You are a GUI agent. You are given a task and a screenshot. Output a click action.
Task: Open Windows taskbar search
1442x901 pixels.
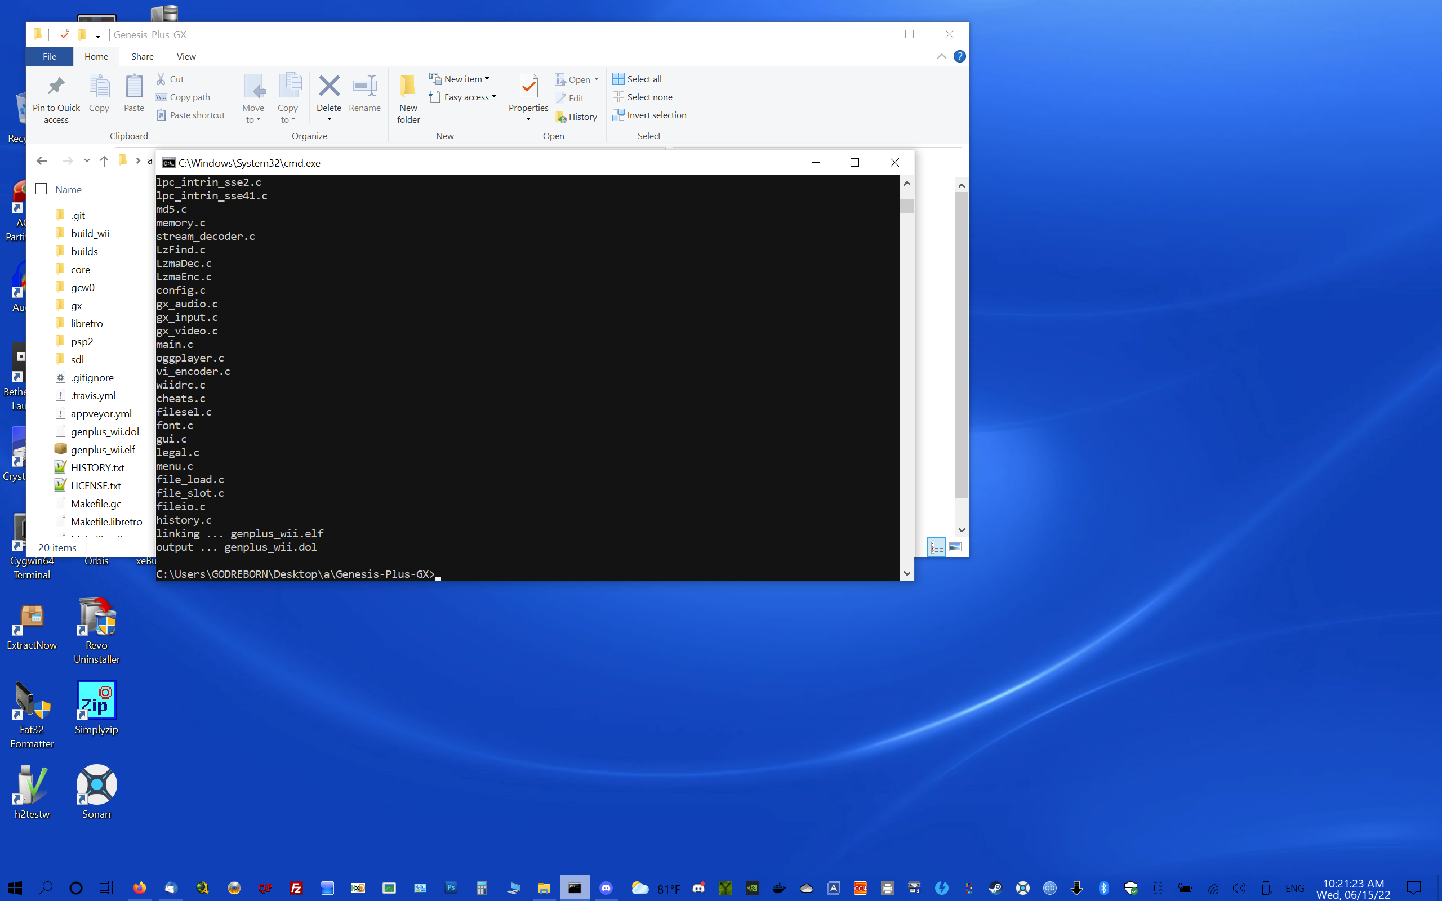tap(45, 888)
